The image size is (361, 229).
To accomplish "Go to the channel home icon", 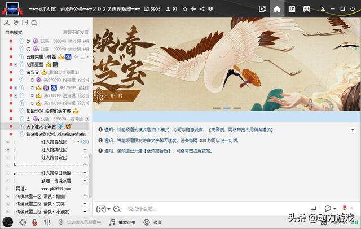I will tap(277, 9).
